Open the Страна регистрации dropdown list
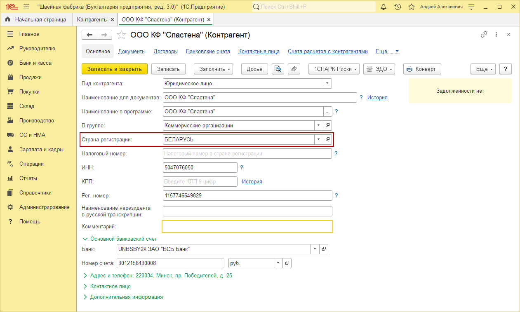520x312 pixels. tap(318, 139)
